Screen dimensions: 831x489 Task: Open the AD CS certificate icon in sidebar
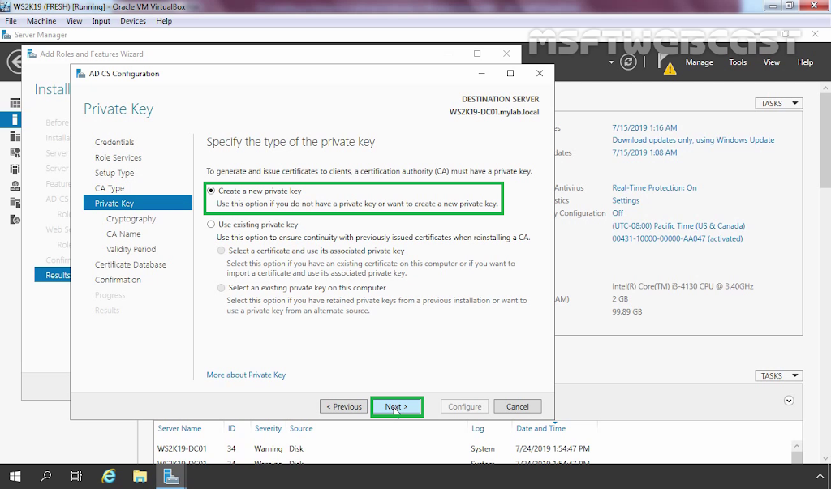coord(15,153)
